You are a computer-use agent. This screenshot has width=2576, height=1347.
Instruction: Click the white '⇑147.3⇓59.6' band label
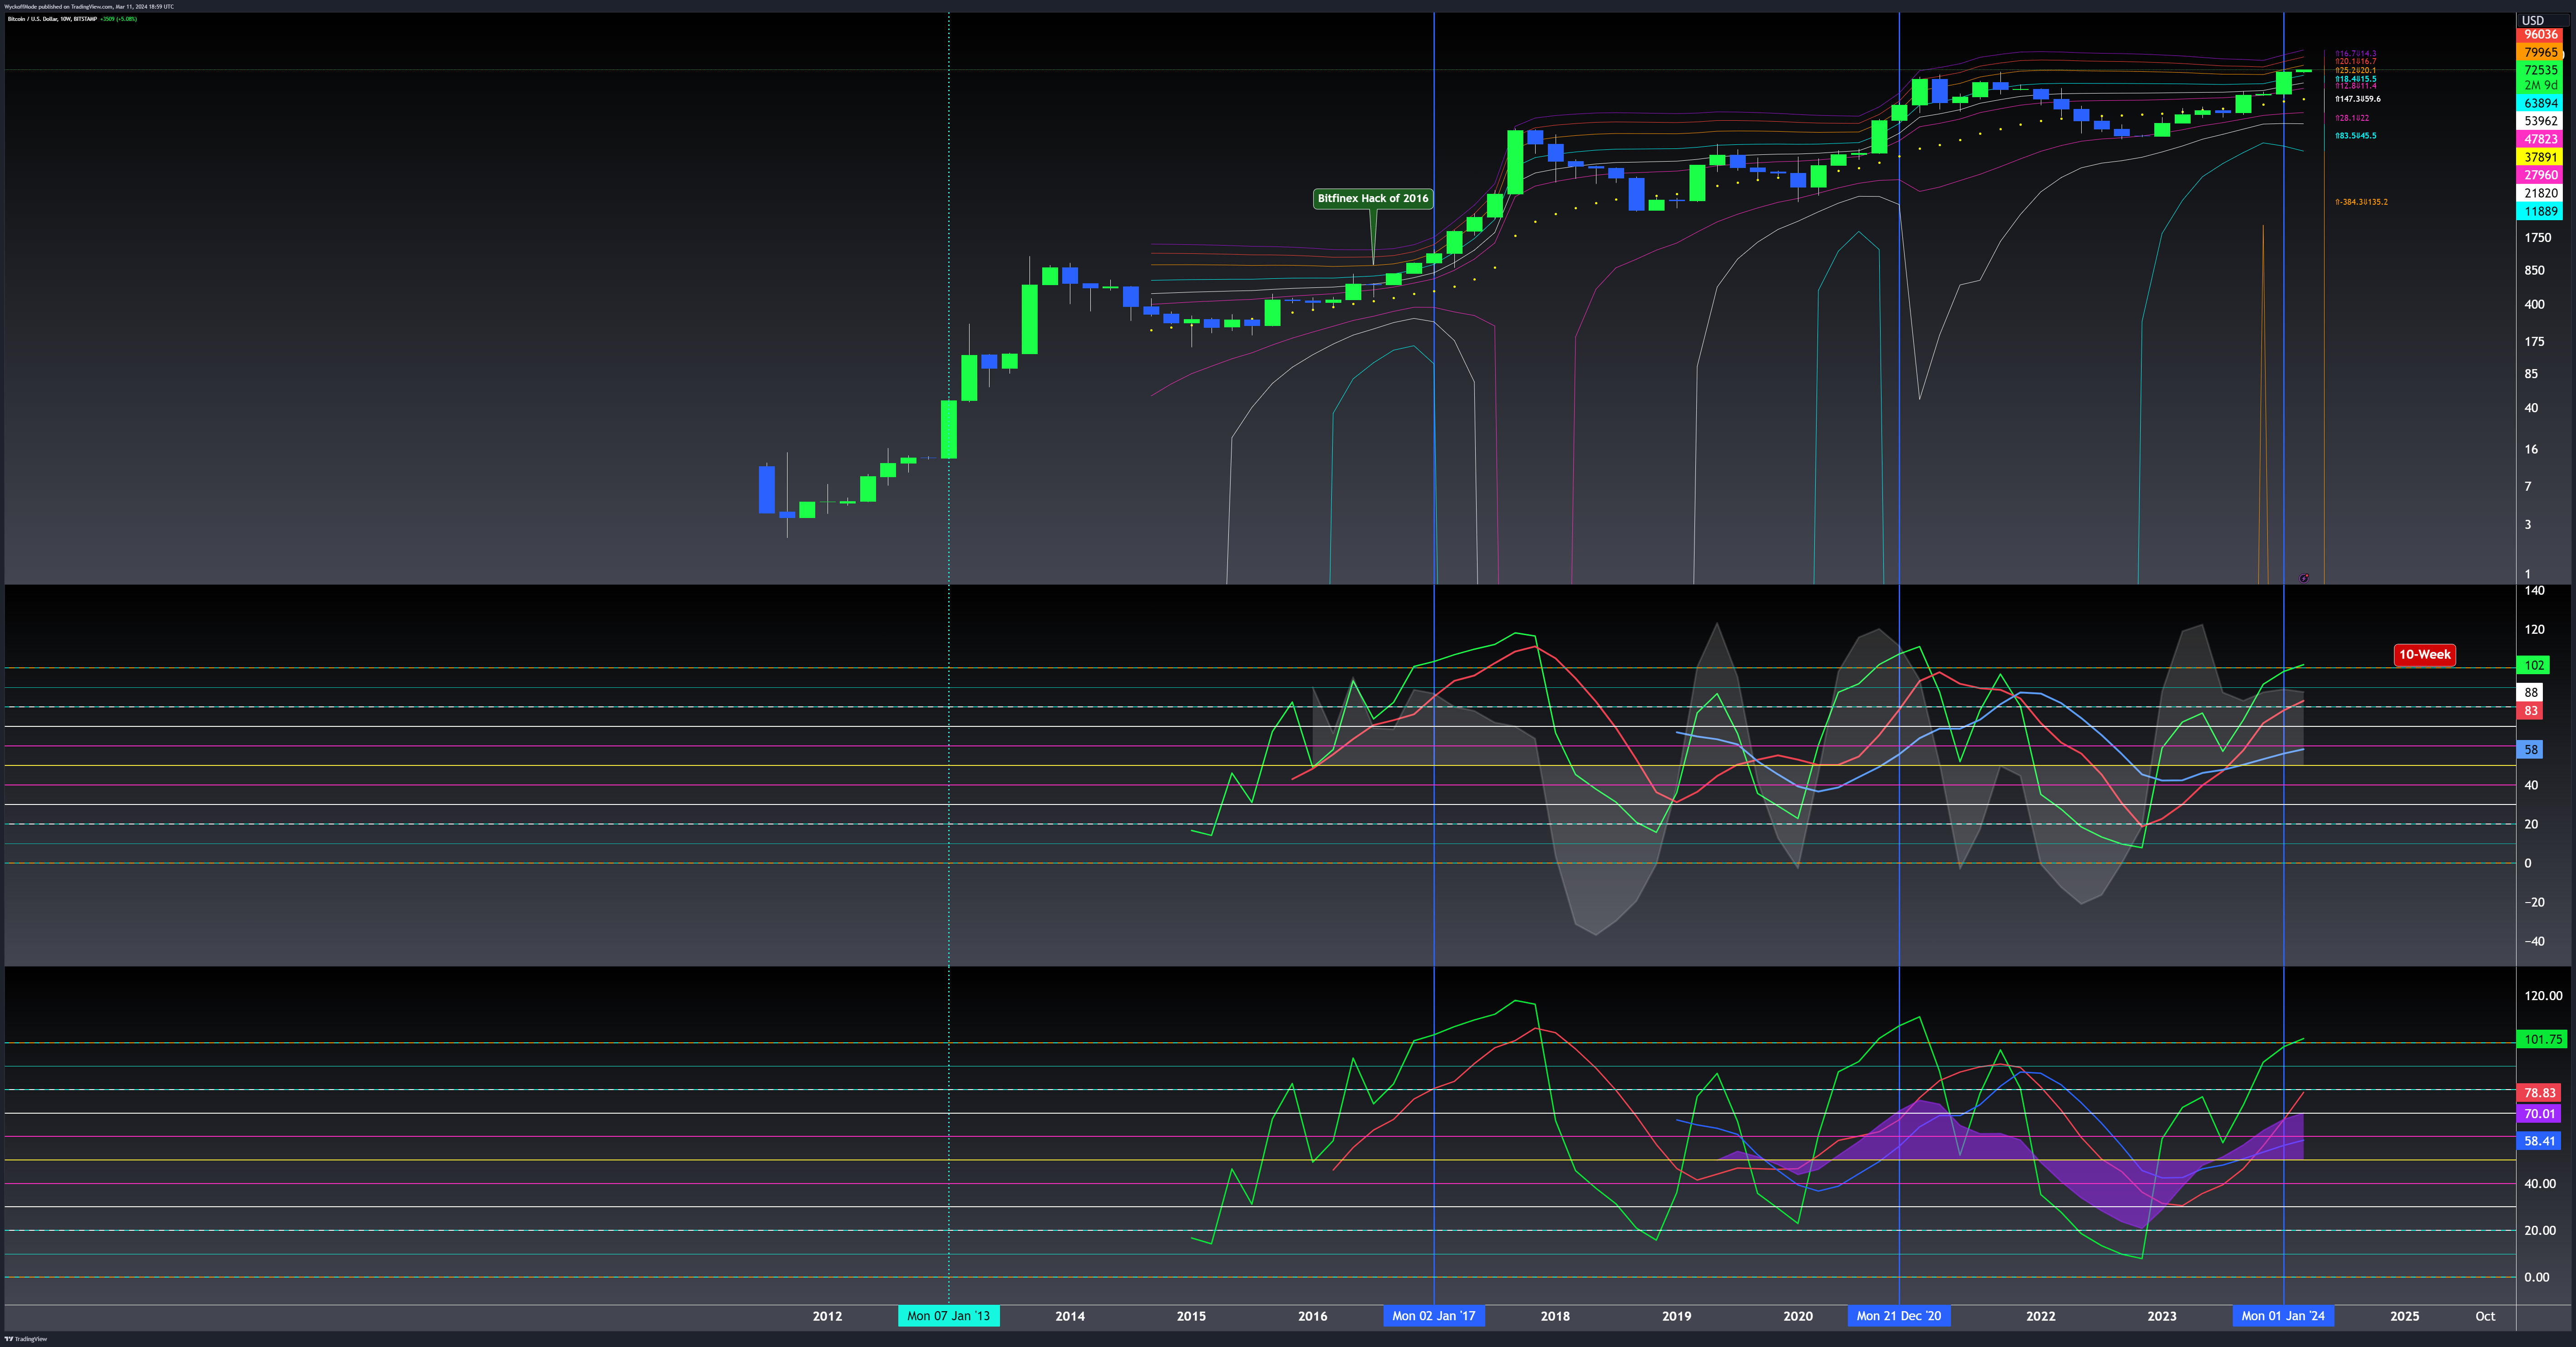click(2358, 100)
